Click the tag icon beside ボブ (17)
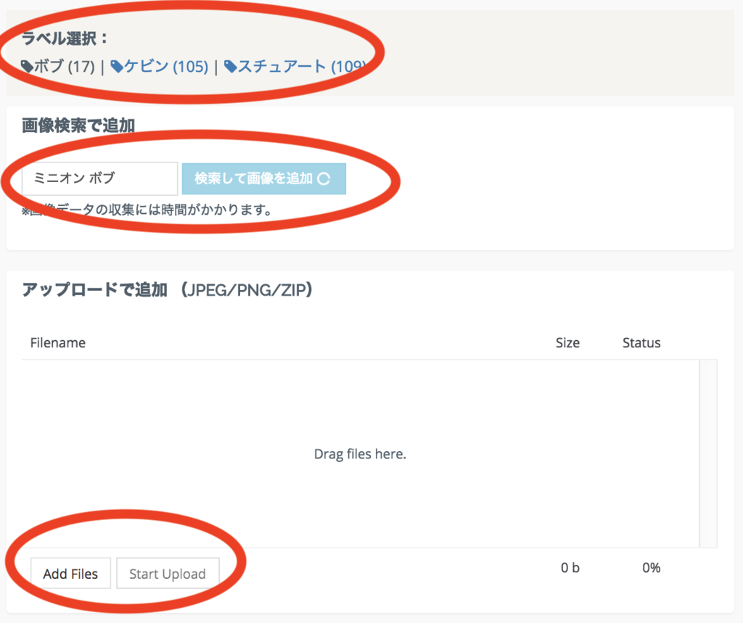 coord(27,66)
